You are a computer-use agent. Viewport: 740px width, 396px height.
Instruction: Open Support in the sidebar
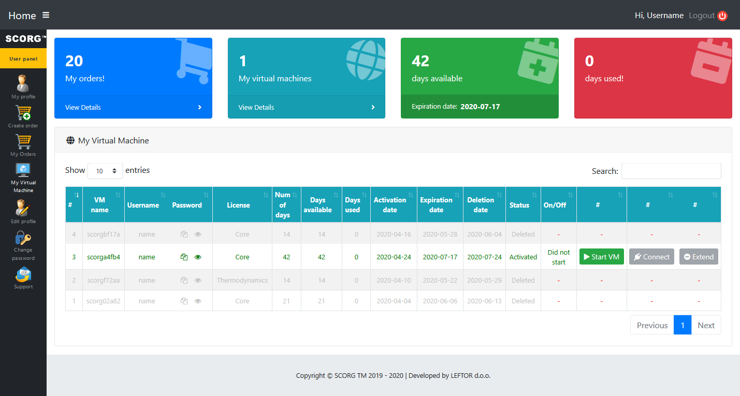click(23, 278)
